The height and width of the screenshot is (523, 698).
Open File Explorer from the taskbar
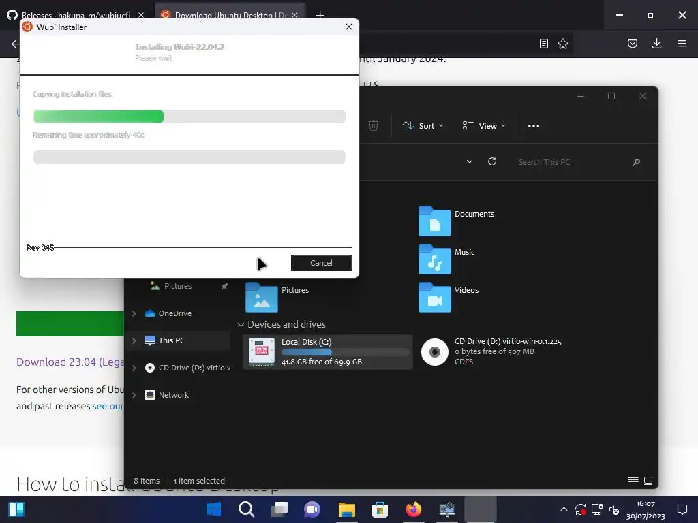click(x=347, y=509)
